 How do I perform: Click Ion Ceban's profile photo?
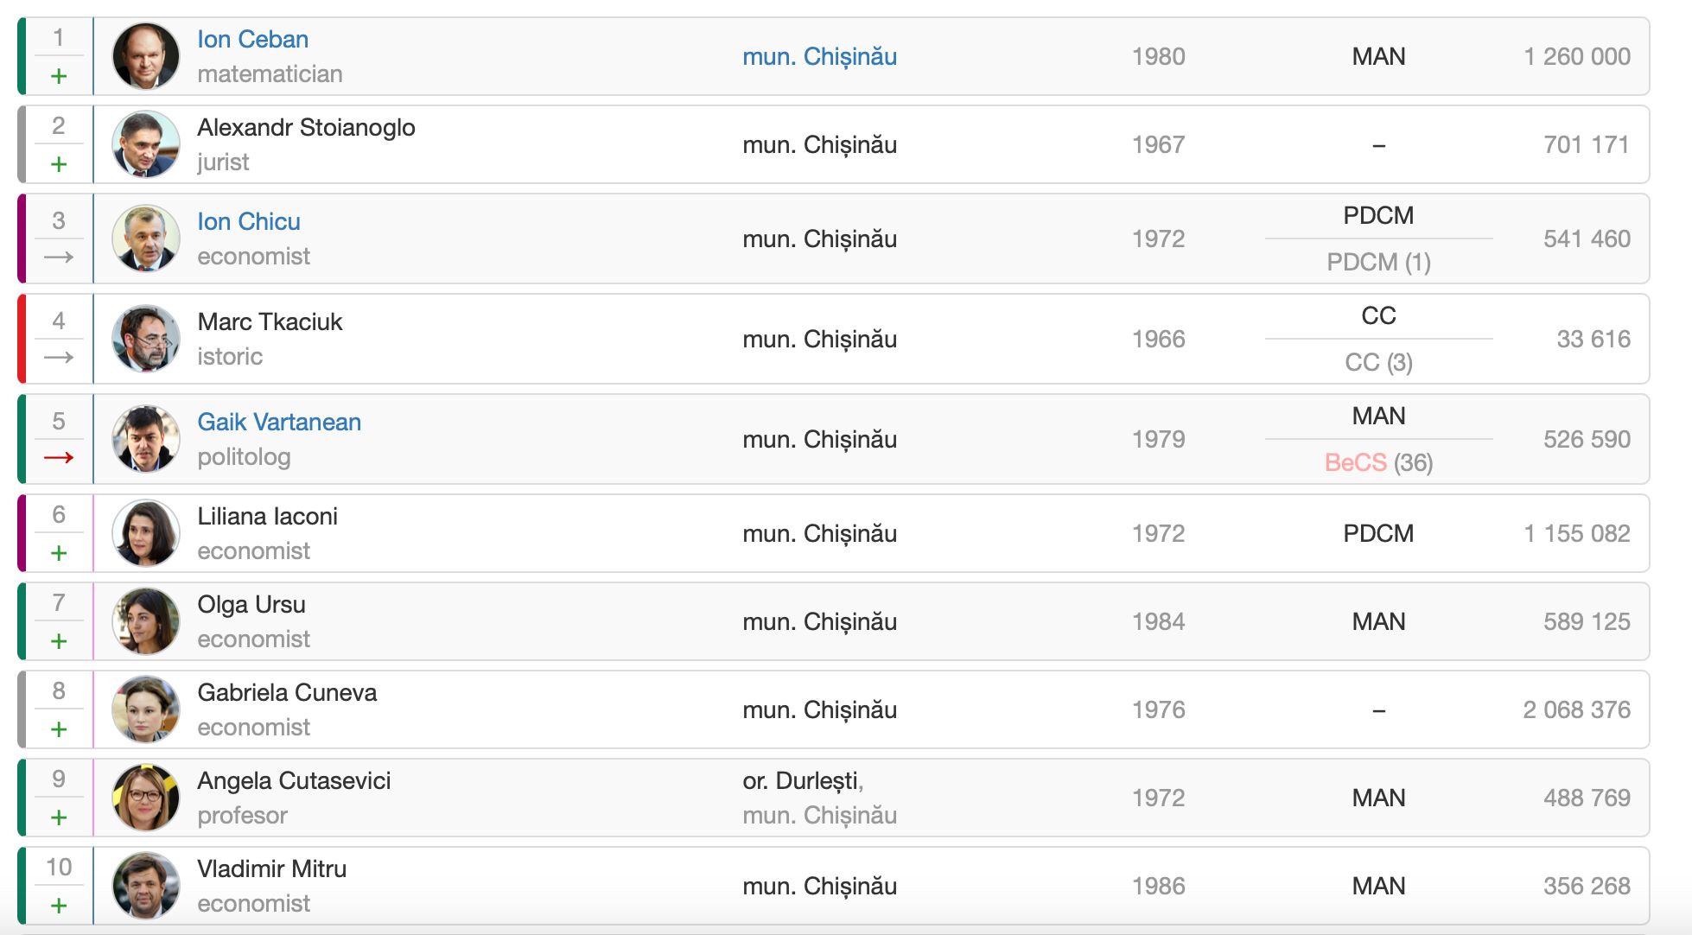pos(146,57)
